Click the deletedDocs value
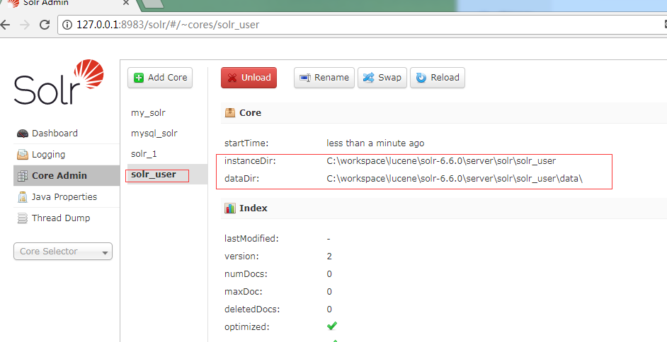The height and width of the screenshot is (342, 667). tap(329, 309)
